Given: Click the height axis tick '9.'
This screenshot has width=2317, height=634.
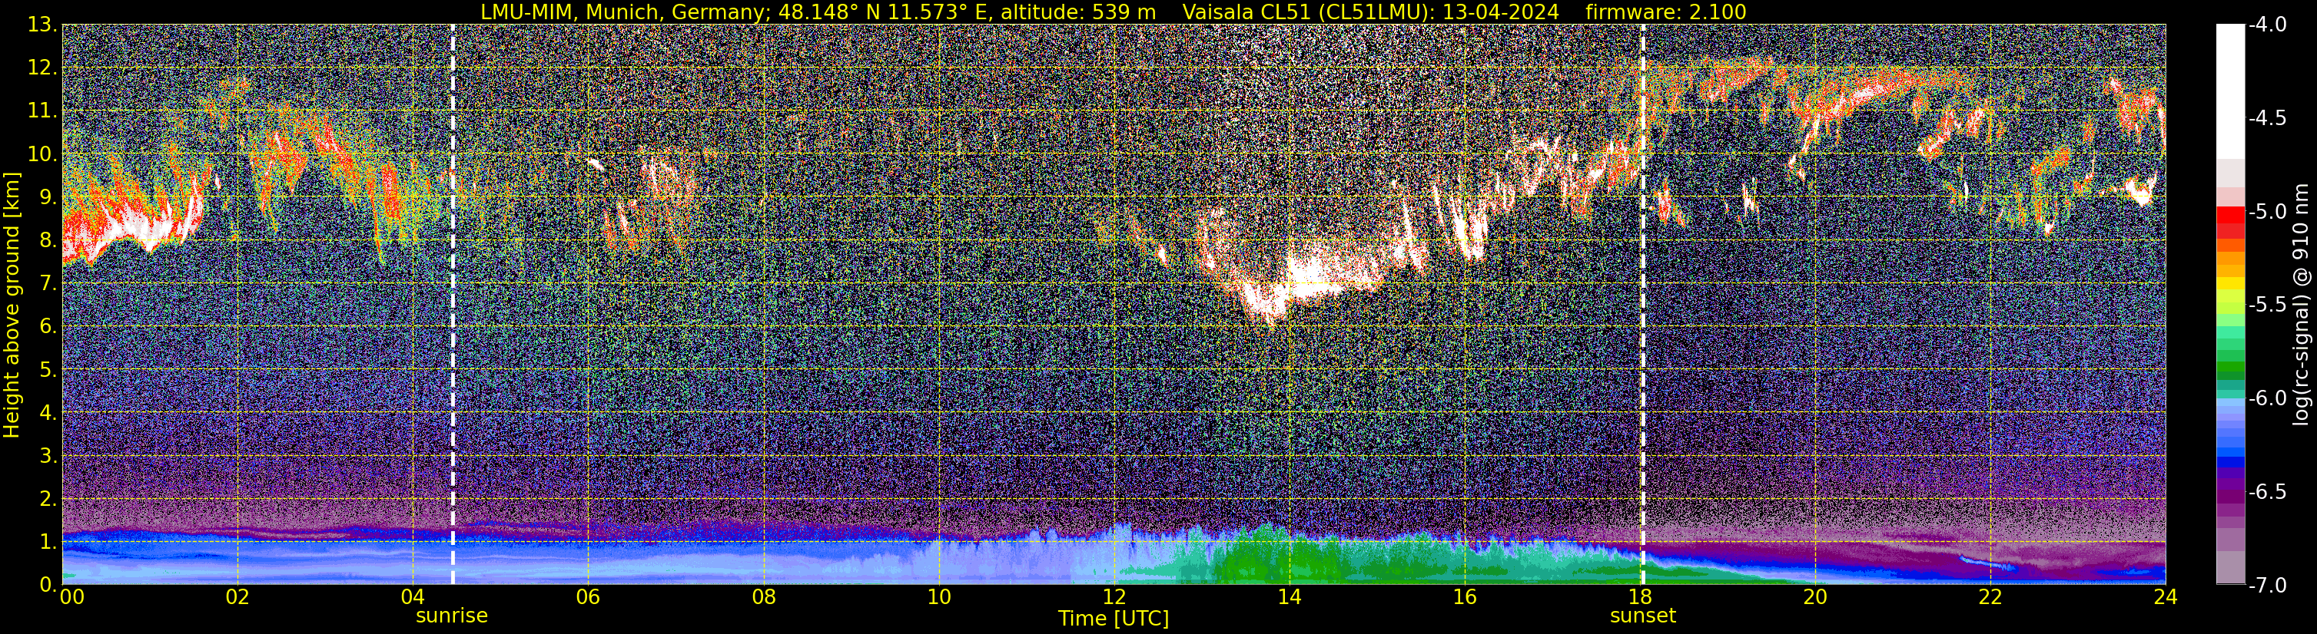Looking at the screenshot, I should coord(47,197).
